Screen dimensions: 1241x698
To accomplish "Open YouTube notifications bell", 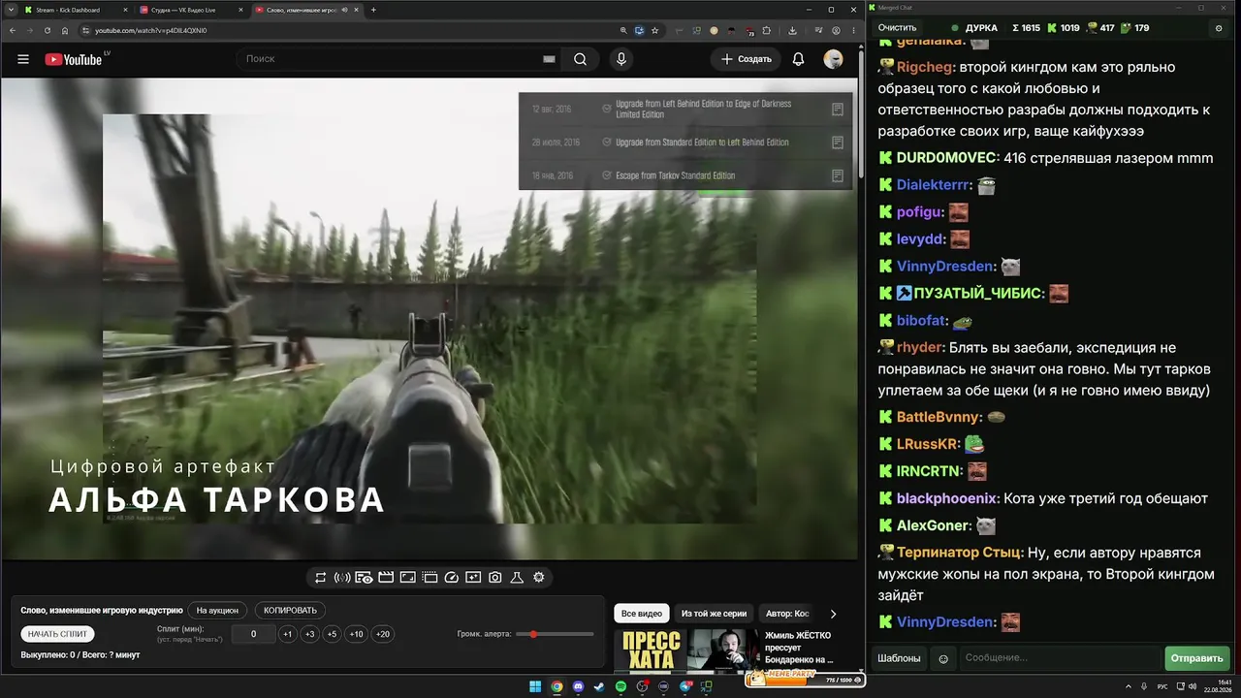I will 798,59.
